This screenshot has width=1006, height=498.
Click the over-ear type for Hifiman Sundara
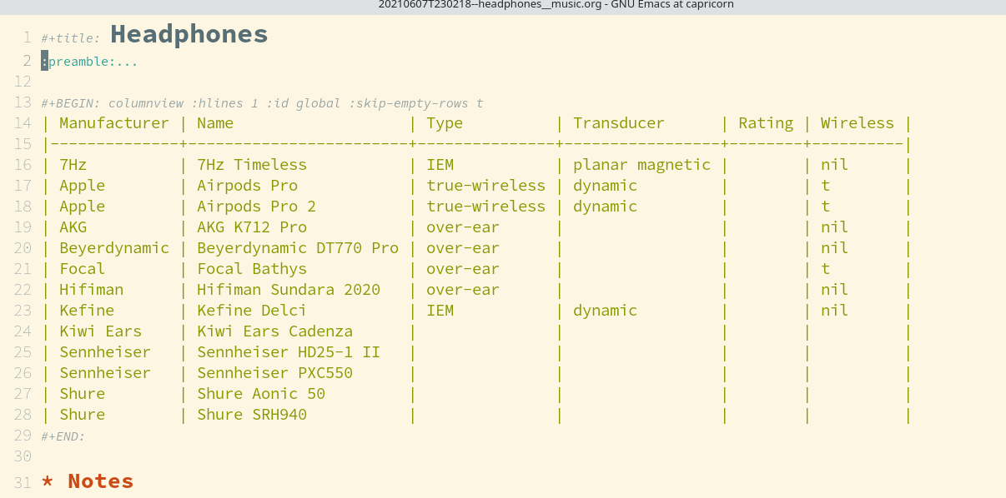(463, 290)
